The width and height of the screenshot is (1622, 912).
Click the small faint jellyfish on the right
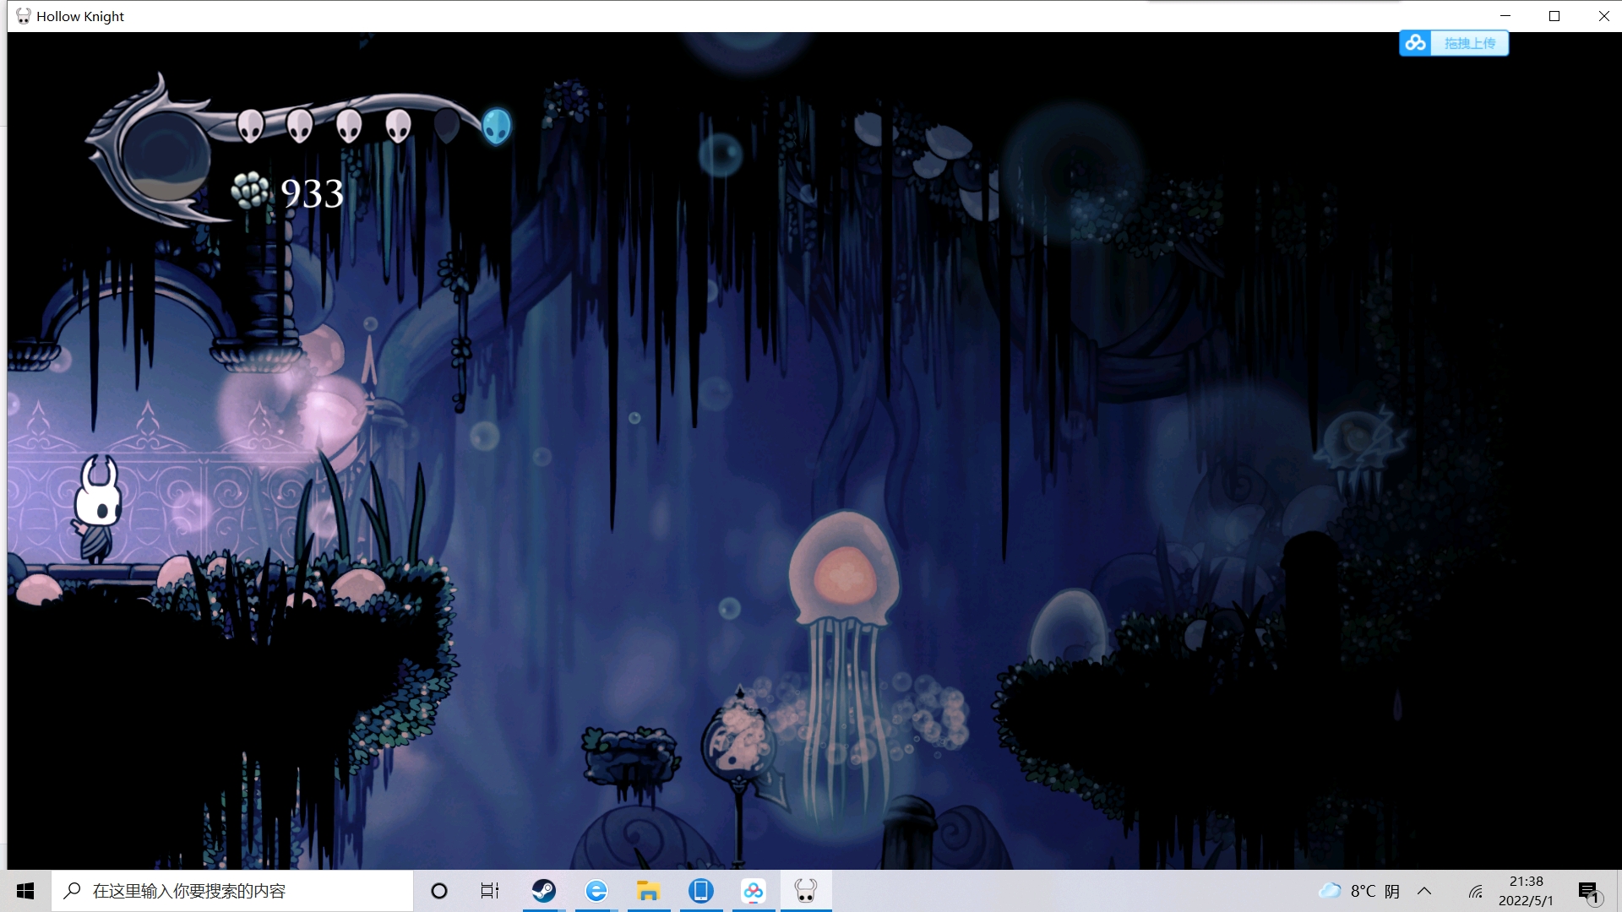pos(1358,452)
